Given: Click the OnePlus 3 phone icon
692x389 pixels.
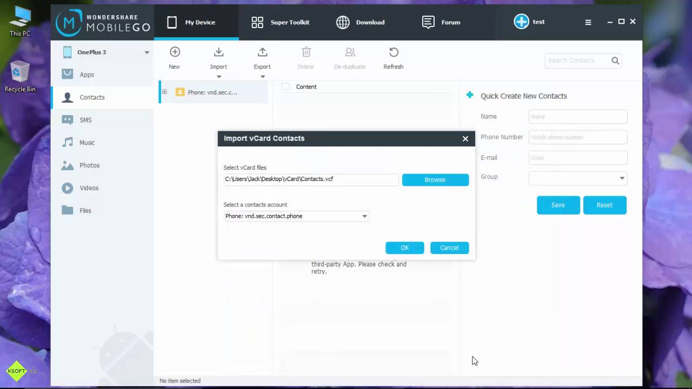Looking at the screenshot, I should click(67, 52).
